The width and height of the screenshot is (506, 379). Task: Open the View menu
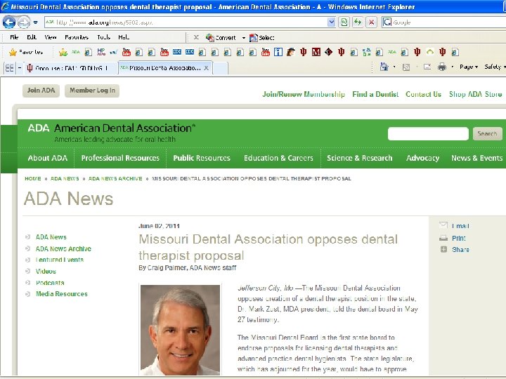[51, 37]
